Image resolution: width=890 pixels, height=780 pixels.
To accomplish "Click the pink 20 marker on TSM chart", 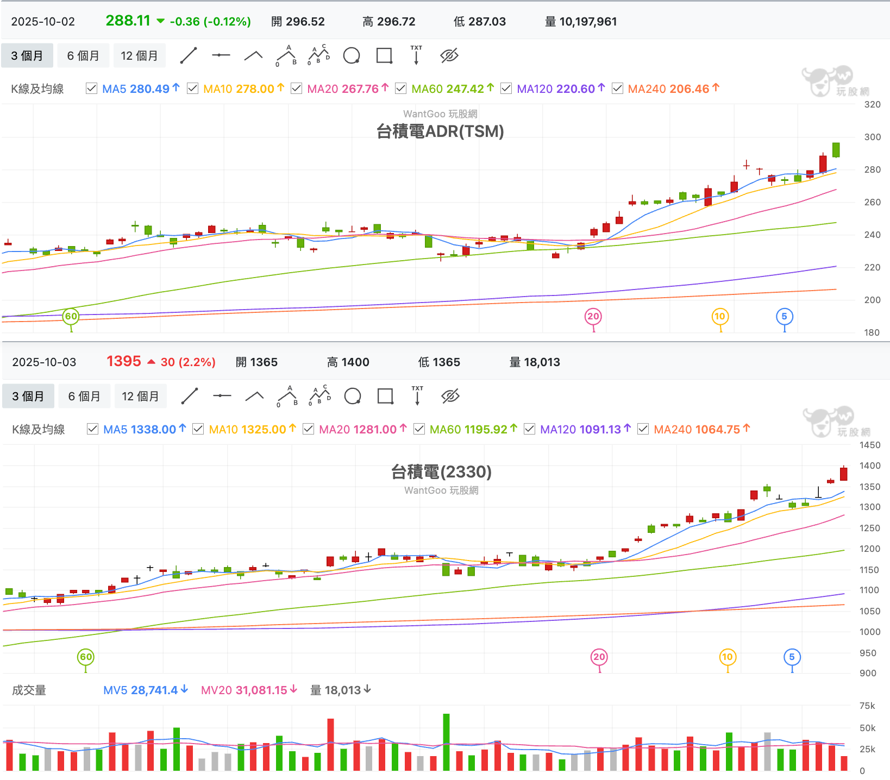I will point(593,316).
